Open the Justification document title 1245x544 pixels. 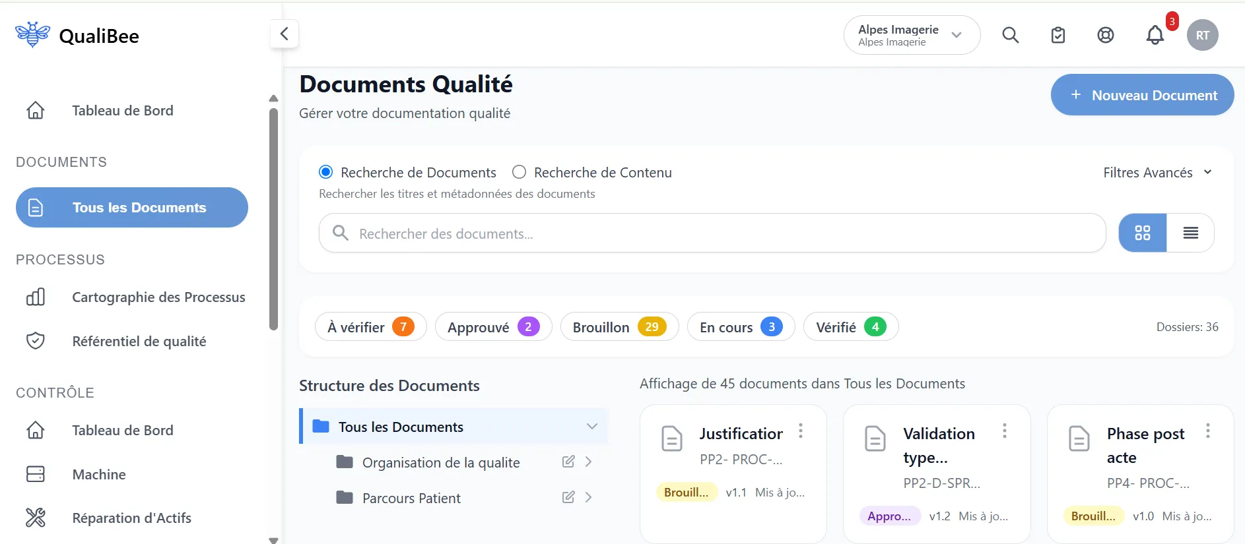point(741,434)
